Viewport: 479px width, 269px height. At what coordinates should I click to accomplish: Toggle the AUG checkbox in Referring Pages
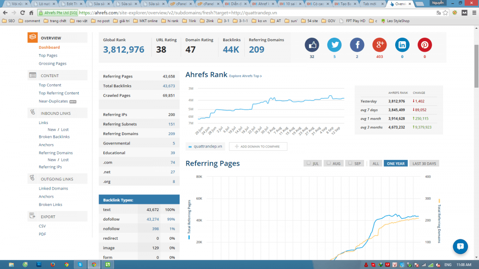(328, 164)
